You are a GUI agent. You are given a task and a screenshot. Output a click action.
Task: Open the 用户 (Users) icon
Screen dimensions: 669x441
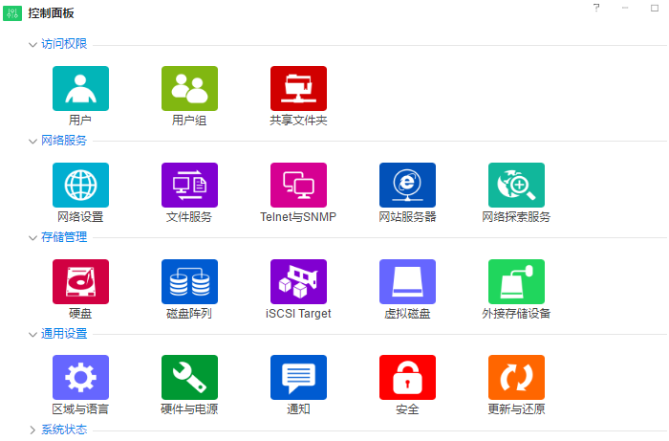pos(80,89)
